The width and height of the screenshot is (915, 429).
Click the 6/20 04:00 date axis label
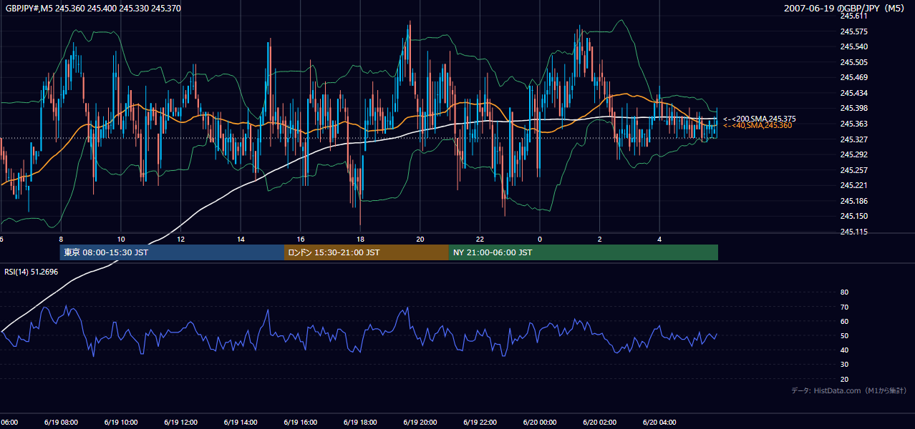(659, 423)
